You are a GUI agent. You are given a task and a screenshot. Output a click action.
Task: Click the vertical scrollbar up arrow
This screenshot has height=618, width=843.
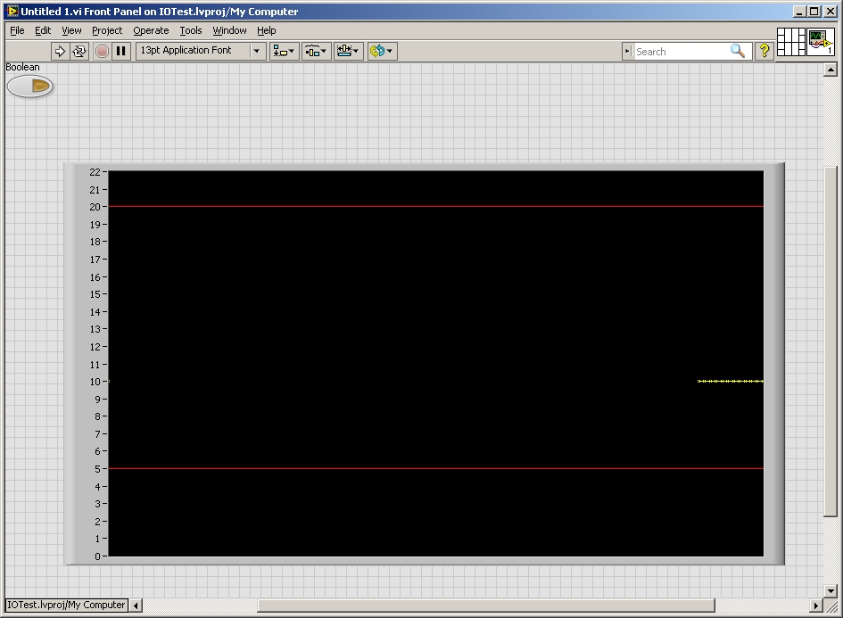[x=831, y=70]
